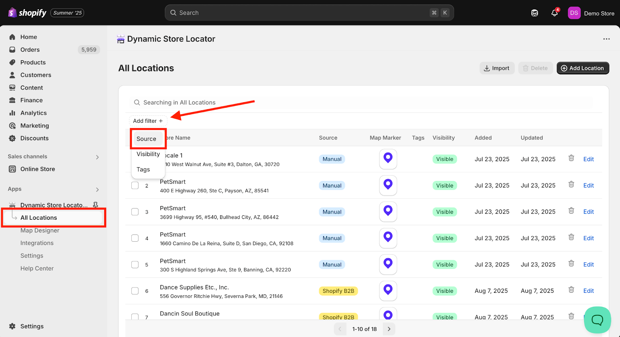Click the Shopify logo
This screenshot has width=620, height=337.
point(27,13)
